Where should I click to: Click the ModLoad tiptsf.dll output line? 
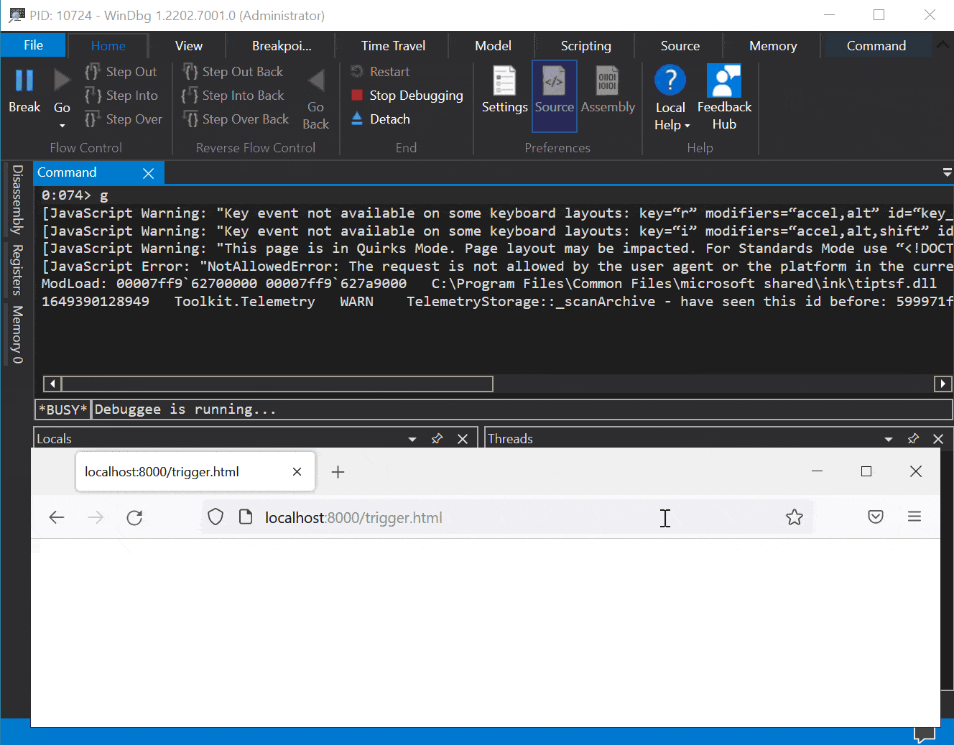(x=488, y=284)
